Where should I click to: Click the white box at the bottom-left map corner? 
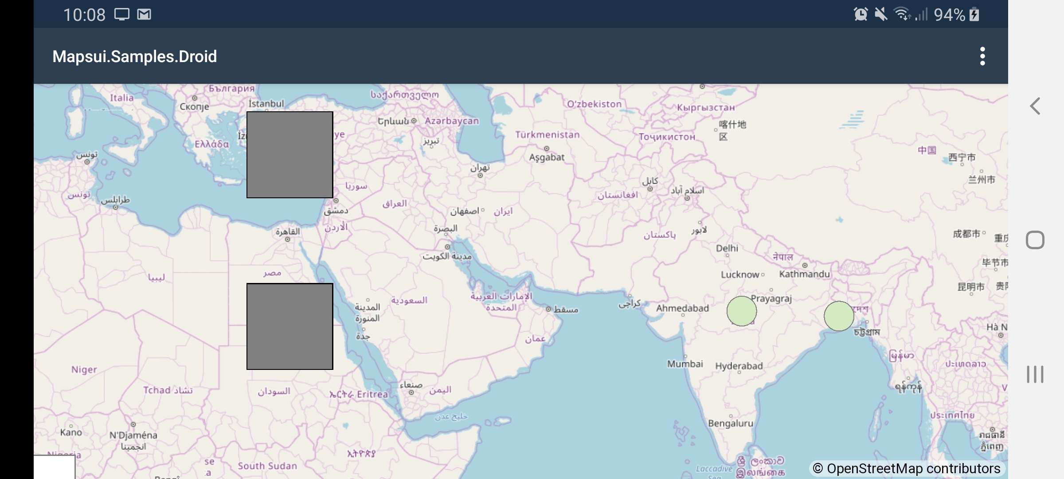(x=54, y=467)
